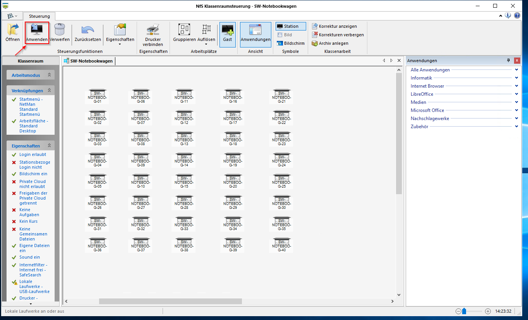Collapse the ribbon with the caret icon
The height and width of the screenshot is (320, 528).
(x=501, y=16)
